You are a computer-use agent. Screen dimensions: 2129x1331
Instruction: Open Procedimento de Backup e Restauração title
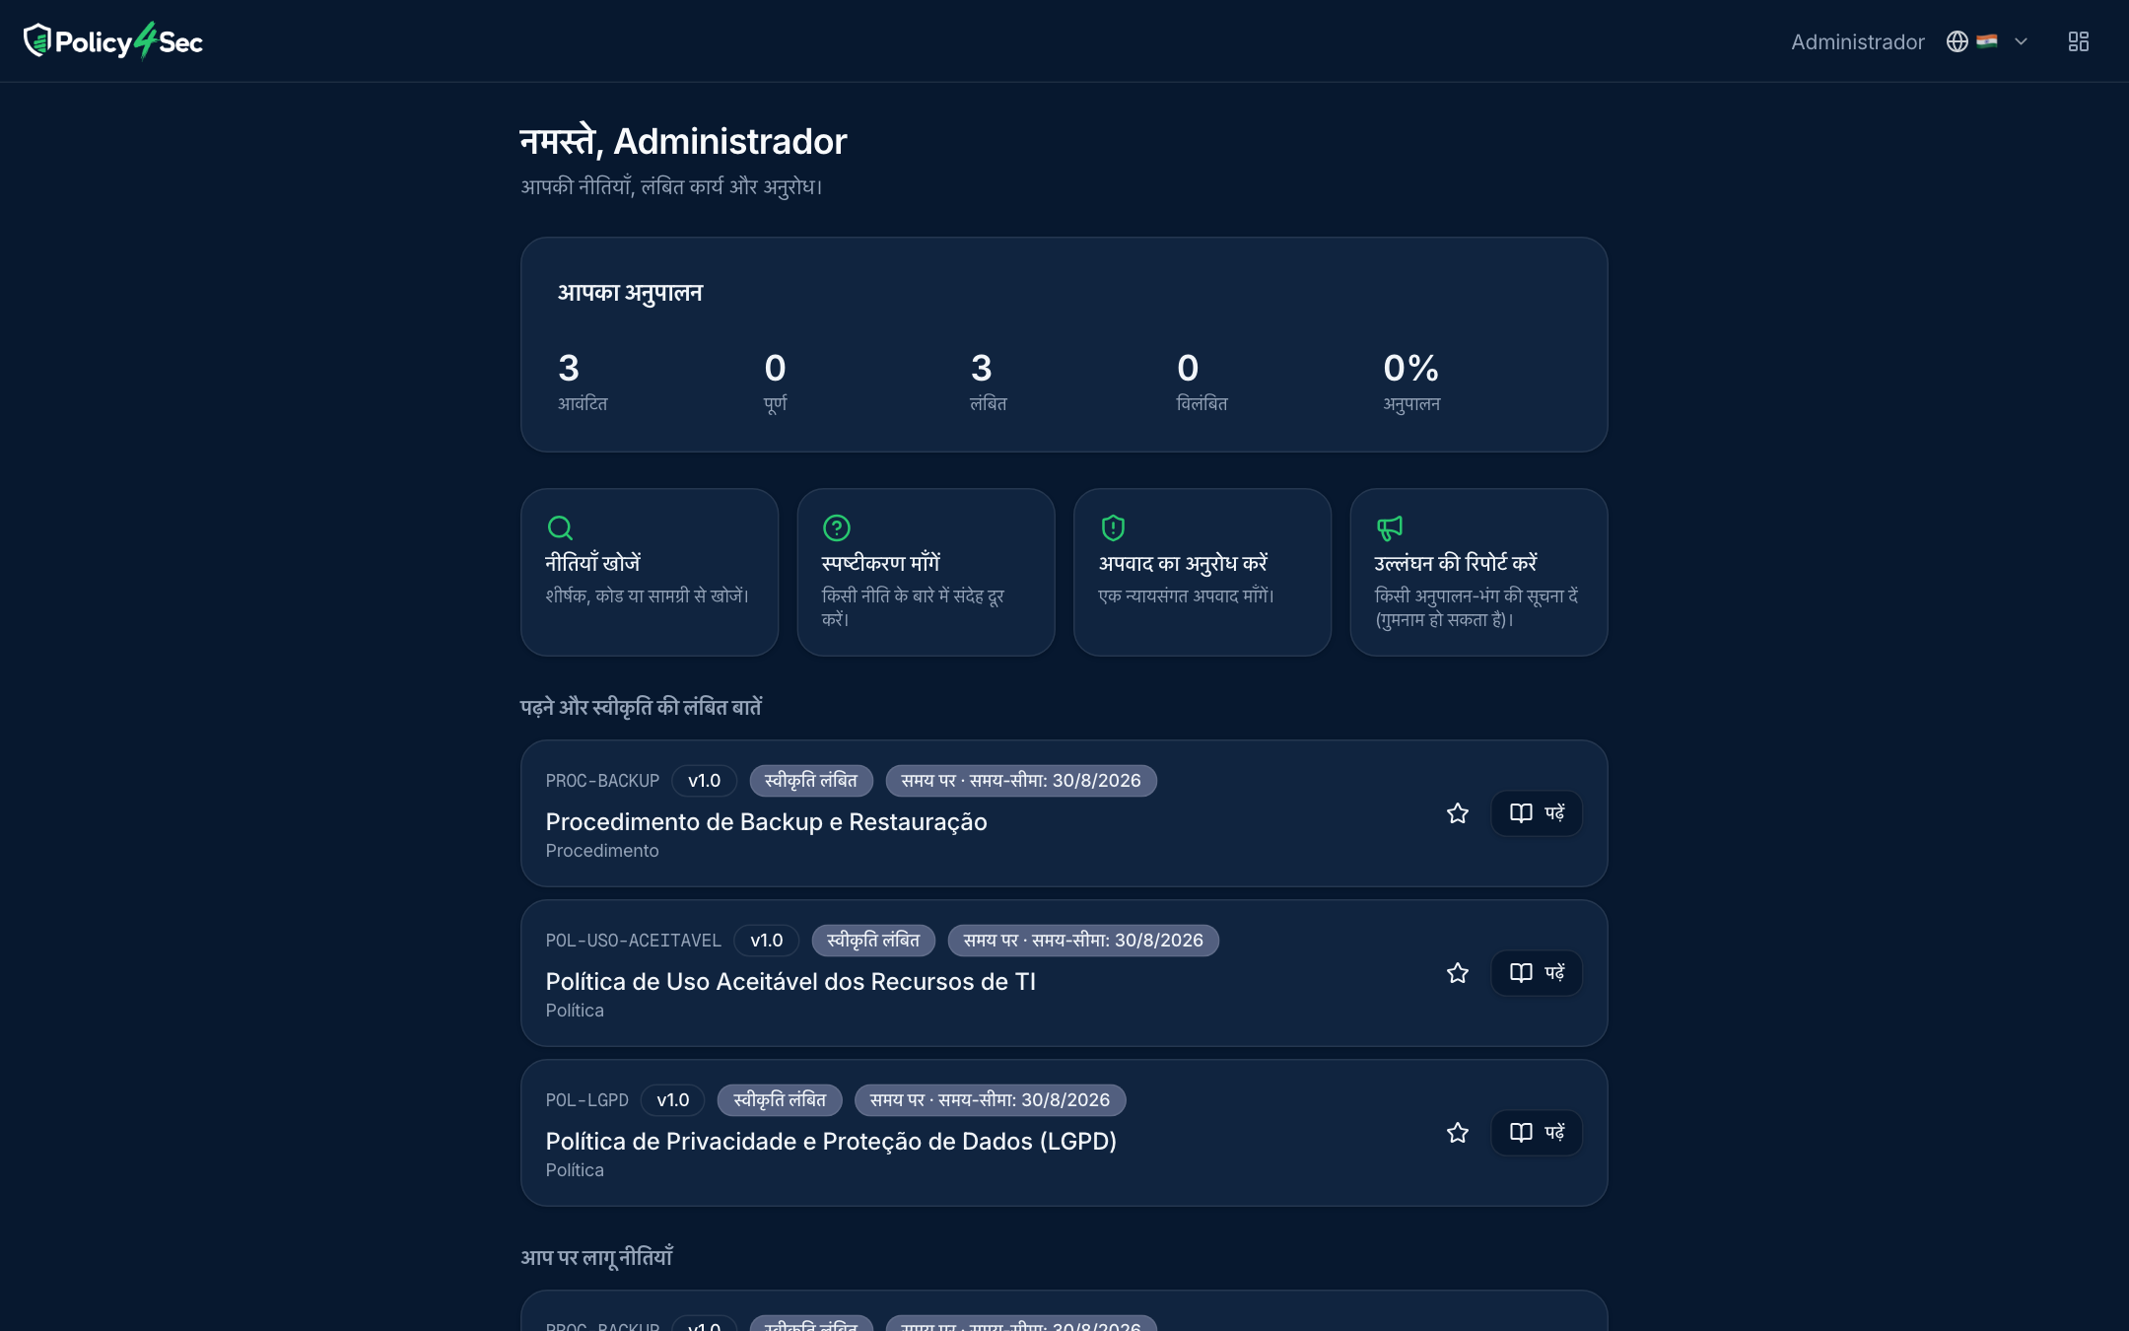766,822
